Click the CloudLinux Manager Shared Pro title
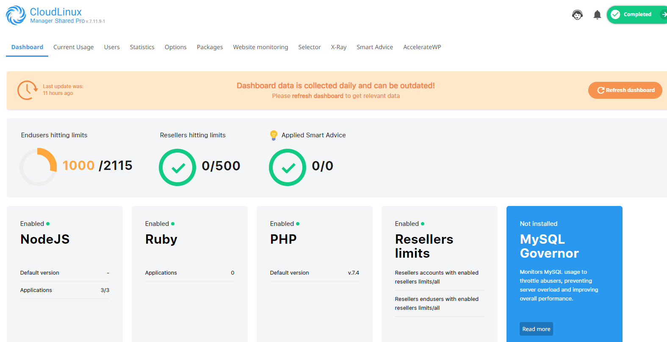 pos(57,15)
